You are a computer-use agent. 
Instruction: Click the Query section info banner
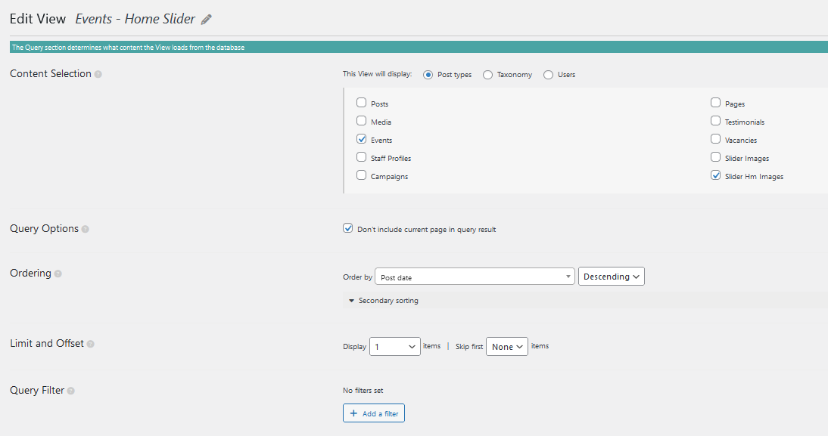(419, 48)
